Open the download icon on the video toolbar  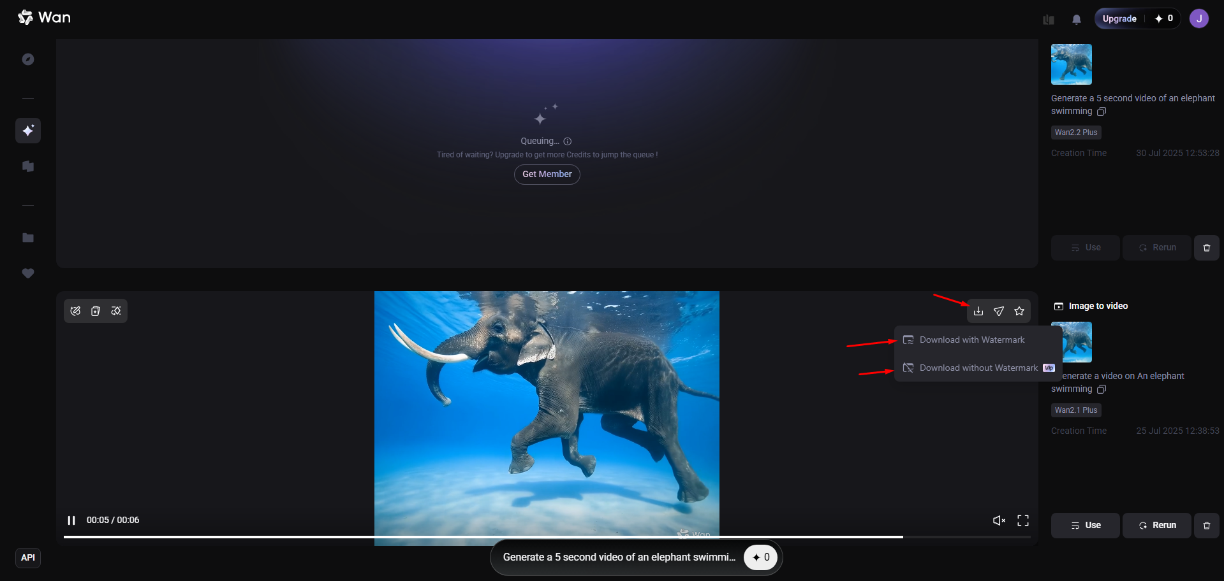978,311
